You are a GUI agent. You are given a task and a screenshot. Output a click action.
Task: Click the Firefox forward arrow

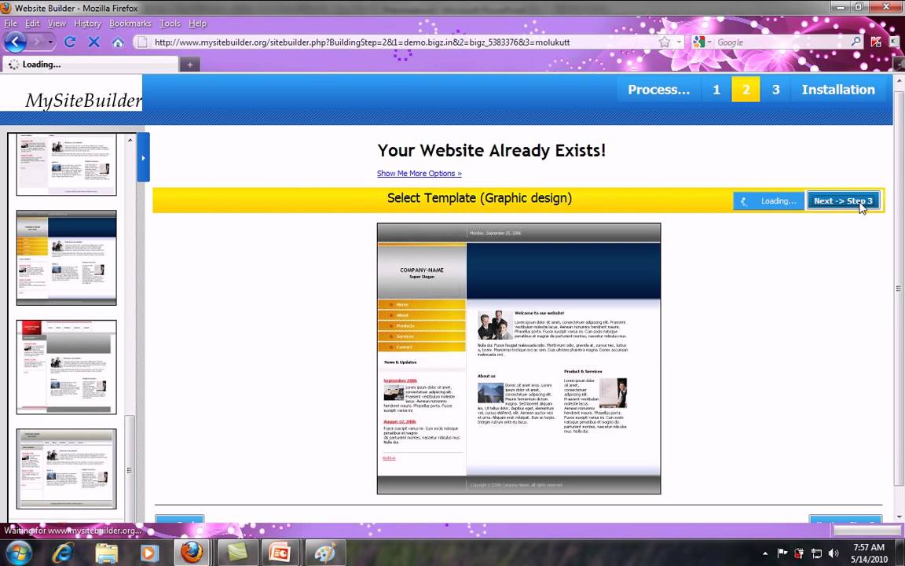coord(36,42)
